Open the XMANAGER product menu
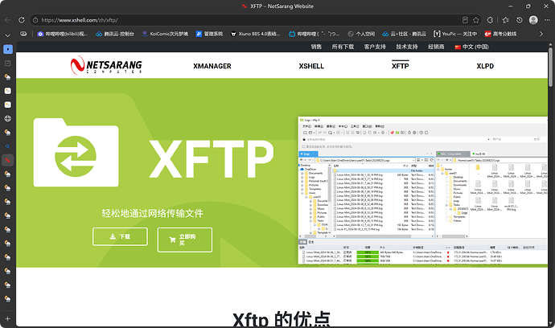The height and width of the screenshot is (328, 555). click(x=212, y=66)
